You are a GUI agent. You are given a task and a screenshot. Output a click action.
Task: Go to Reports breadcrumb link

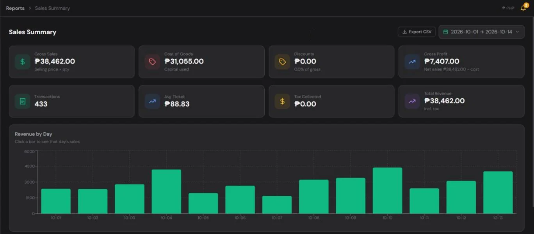tap(15, 8)
